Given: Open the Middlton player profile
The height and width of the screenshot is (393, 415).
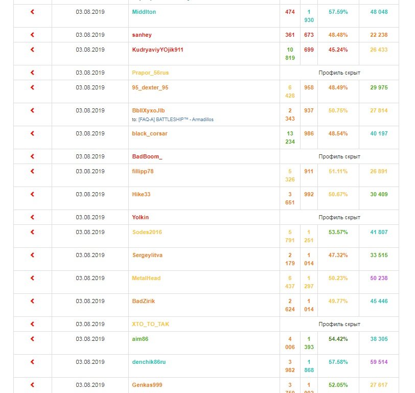Looking at the screenshot, I should tap(144, 12).
